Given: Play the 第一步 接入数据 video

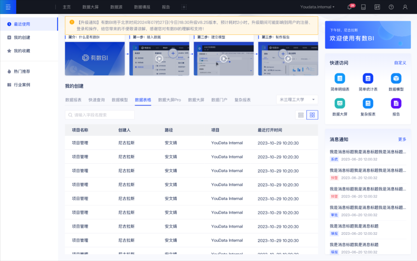Looking at the screenshot, I should click(159, 59).
